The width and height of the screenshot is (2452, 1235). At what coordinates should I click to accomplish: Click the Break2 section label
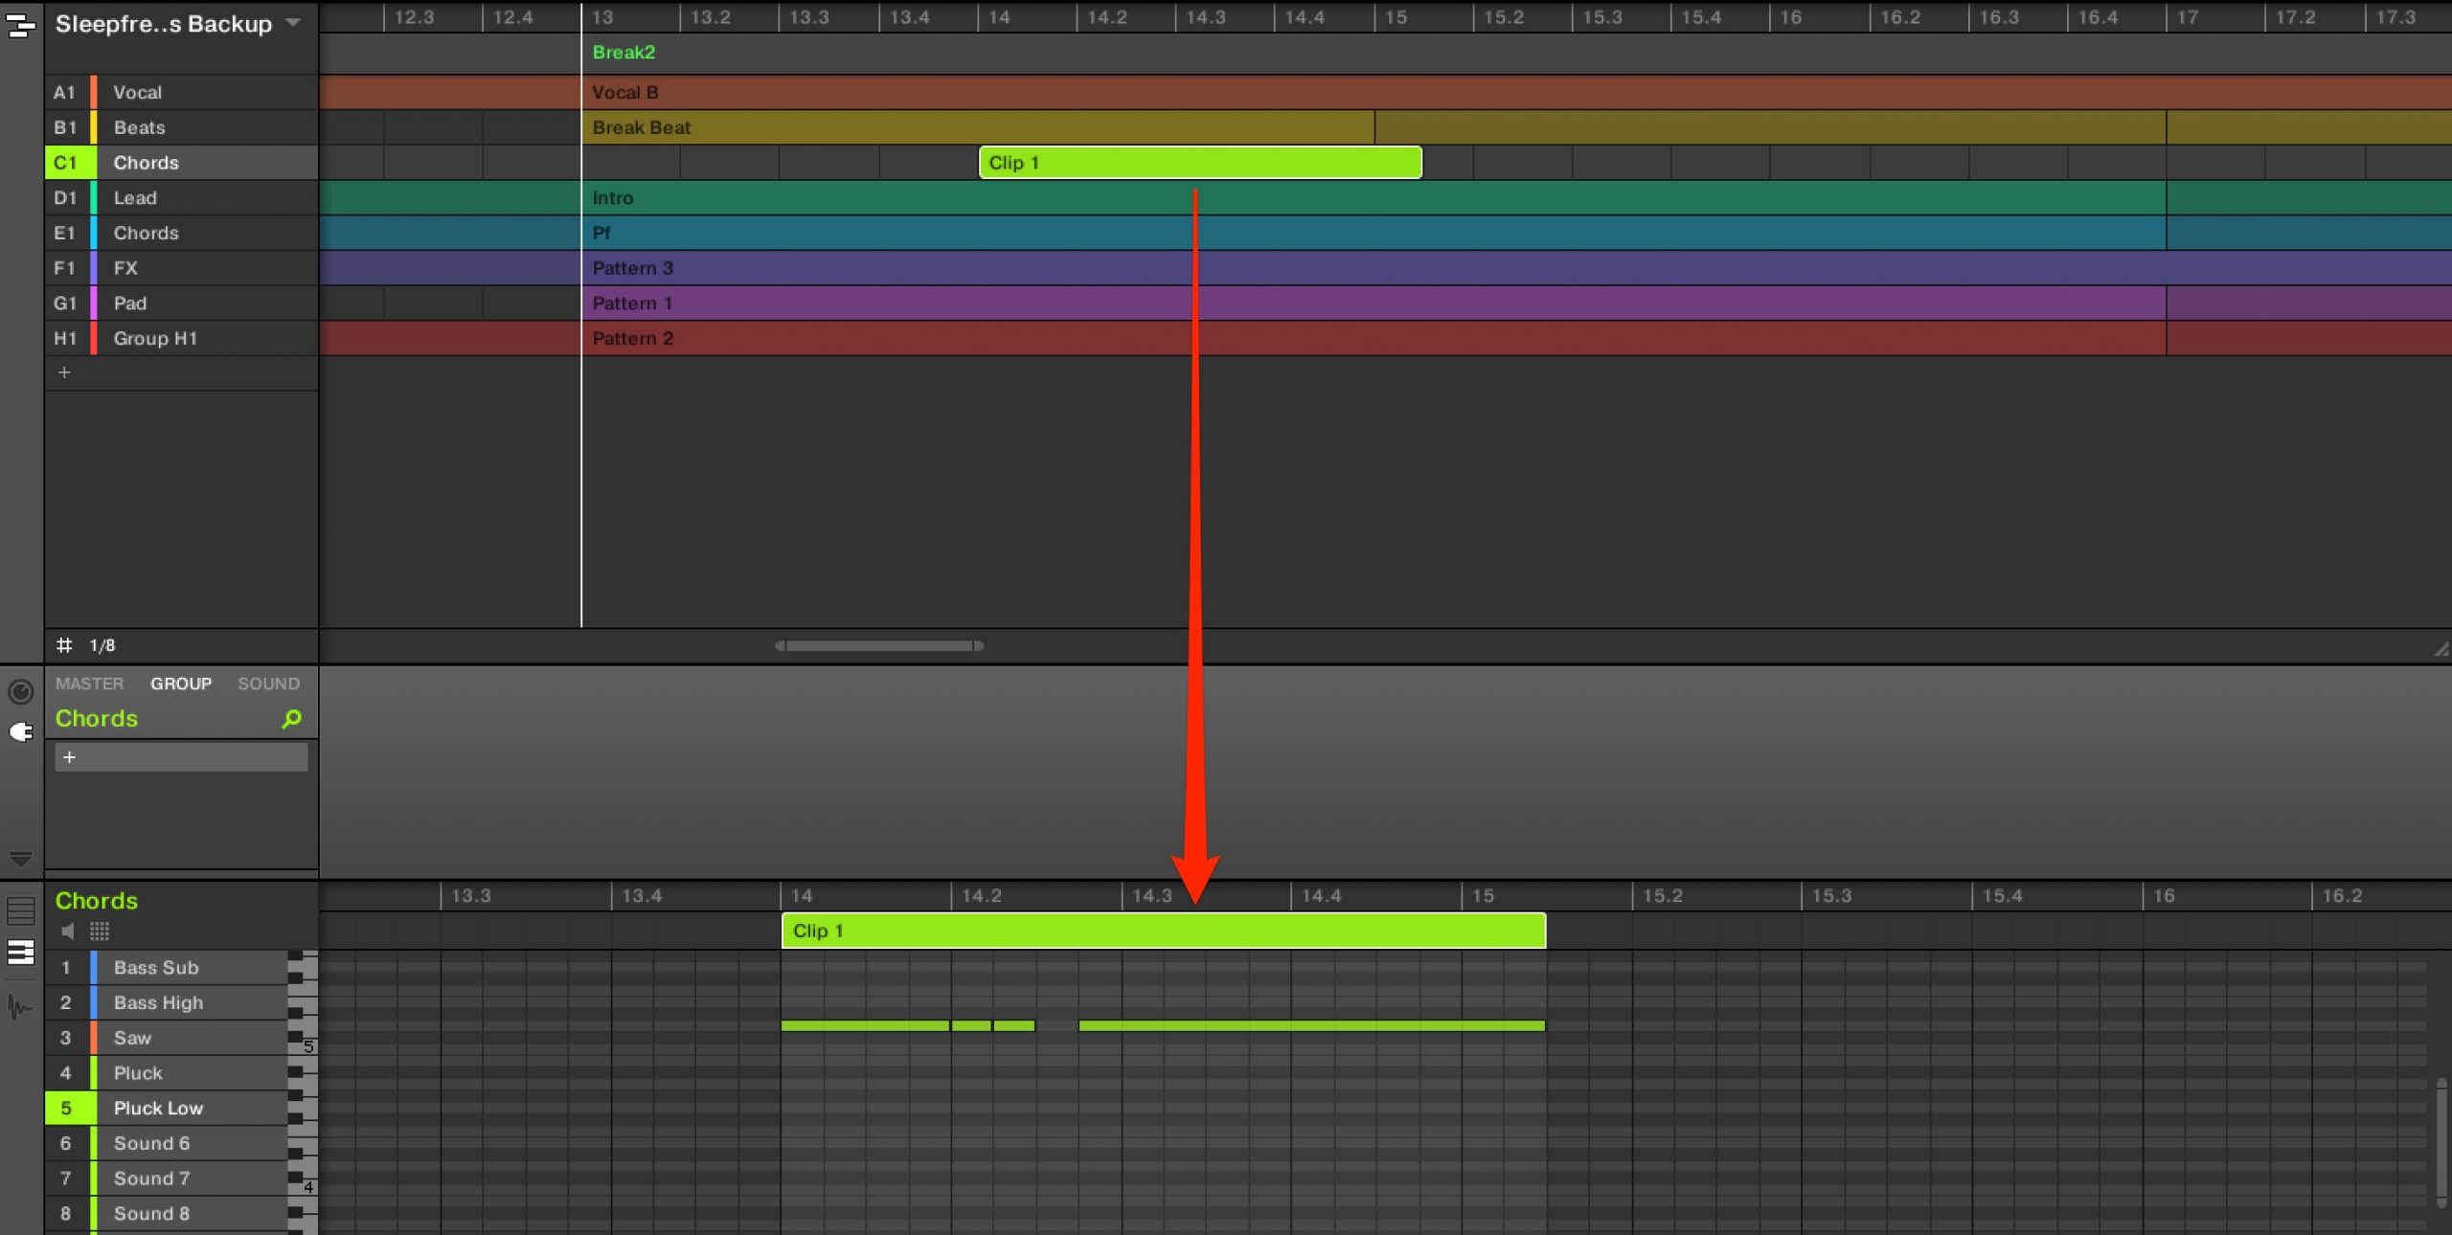624,52
